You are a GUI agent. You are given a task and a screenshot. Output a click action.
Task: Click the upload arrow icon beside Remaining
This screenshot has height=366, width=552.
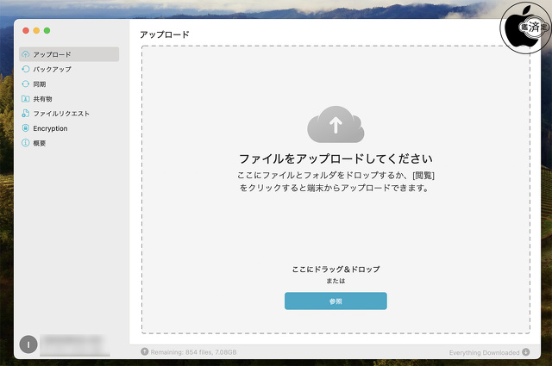(x=144, y=351)
